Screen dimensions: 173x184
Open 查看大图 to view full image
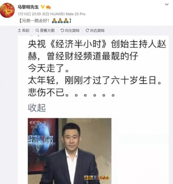click(x=45, y=30)
